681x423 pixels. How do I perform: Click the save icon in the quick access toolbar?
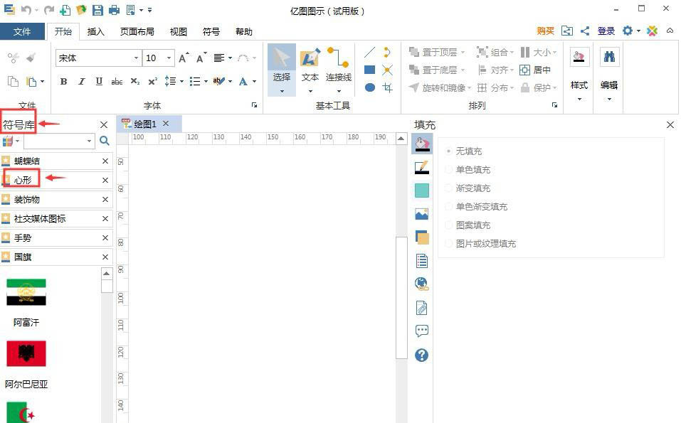96,10
